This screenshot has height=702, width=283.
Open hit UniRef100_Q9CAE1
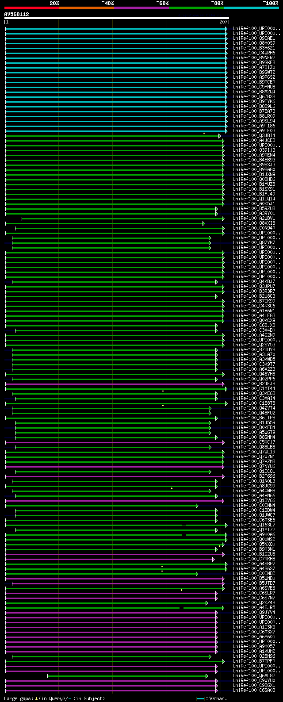coord(254,38)
